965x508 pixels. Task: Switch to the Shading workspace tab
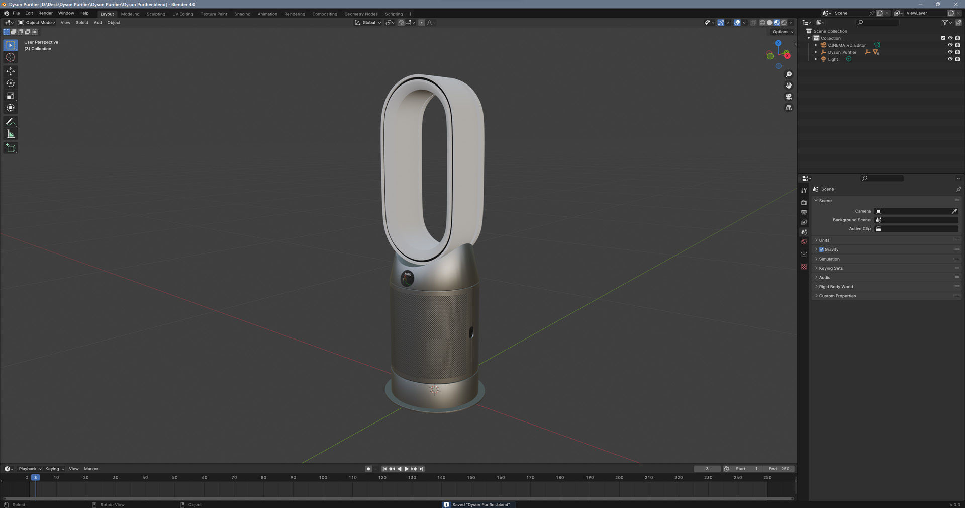[x=242, y=14]
